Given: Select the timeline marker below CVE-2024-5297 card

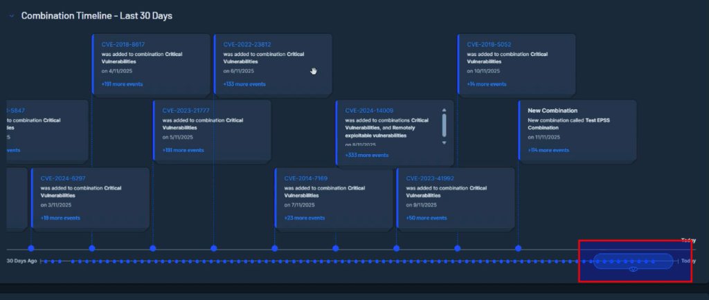Looking at the screenshot, I should tap(31, 248).
